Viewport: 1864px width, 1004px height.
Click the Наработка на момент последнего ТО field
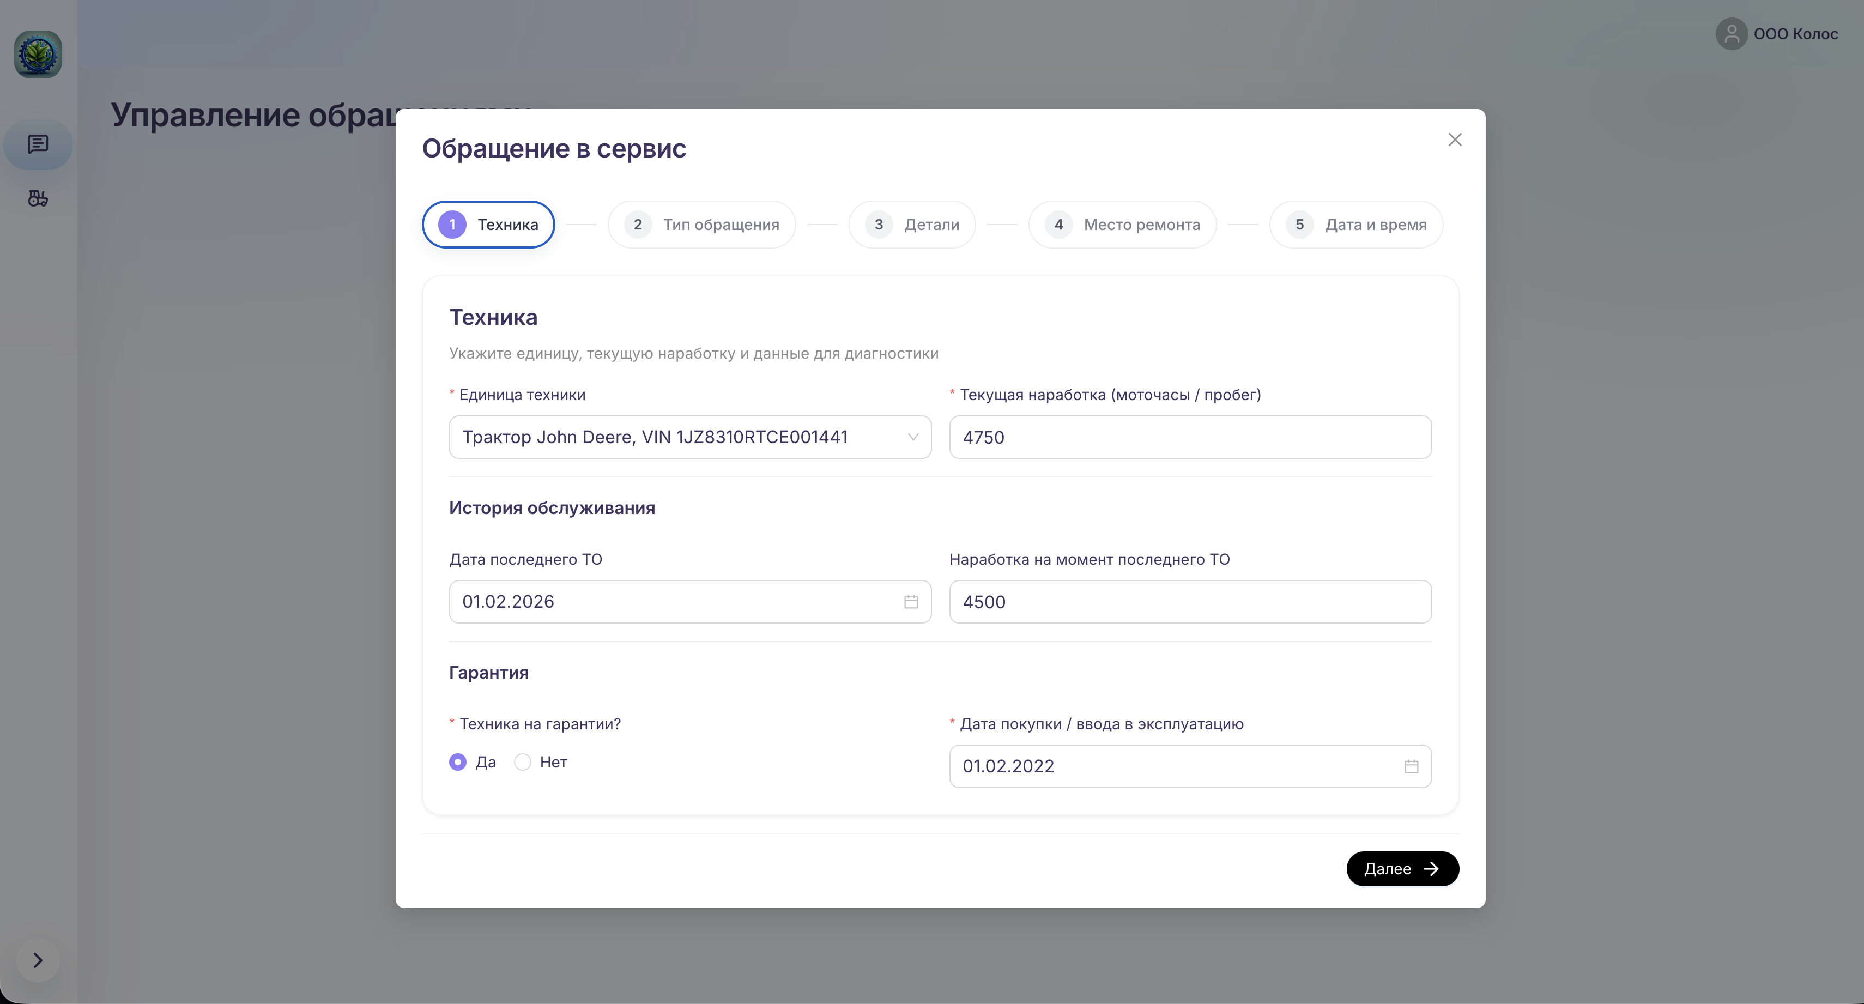click(1190, 602)
